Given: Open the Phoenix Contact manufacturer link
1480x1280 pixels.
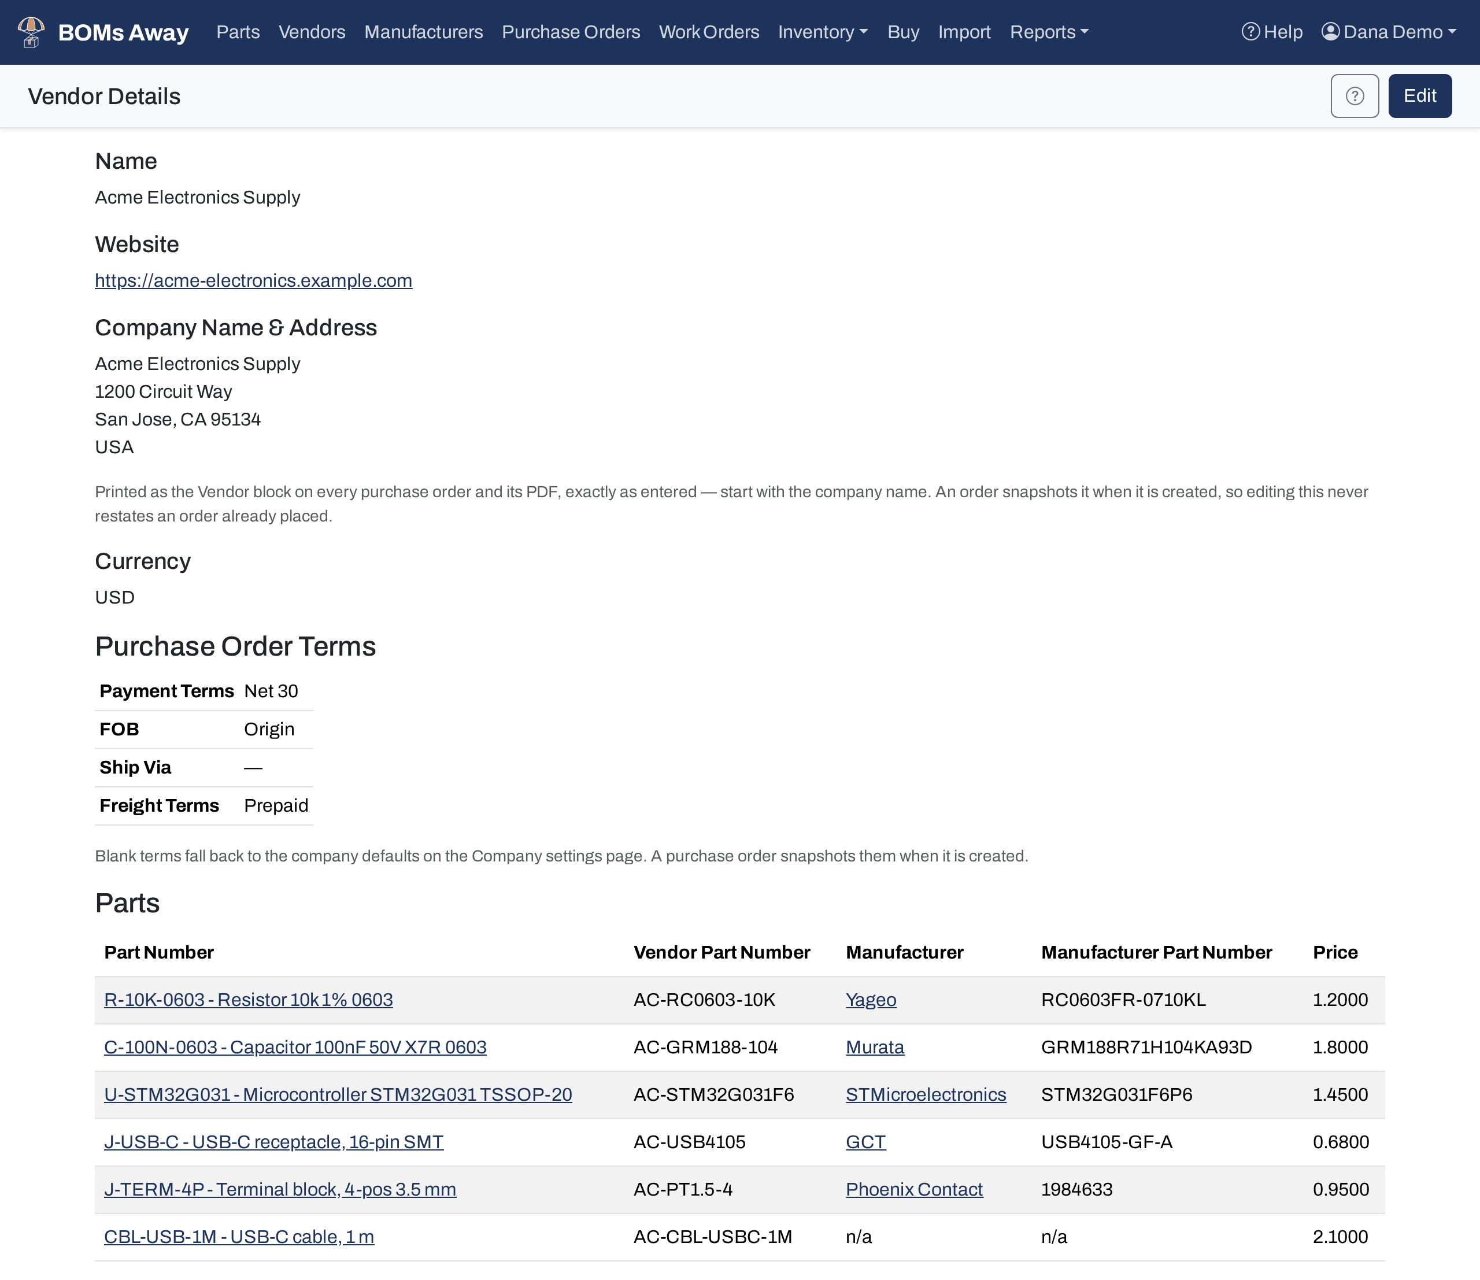Looking at the screenshot, I should click(x=914, y=1189).
